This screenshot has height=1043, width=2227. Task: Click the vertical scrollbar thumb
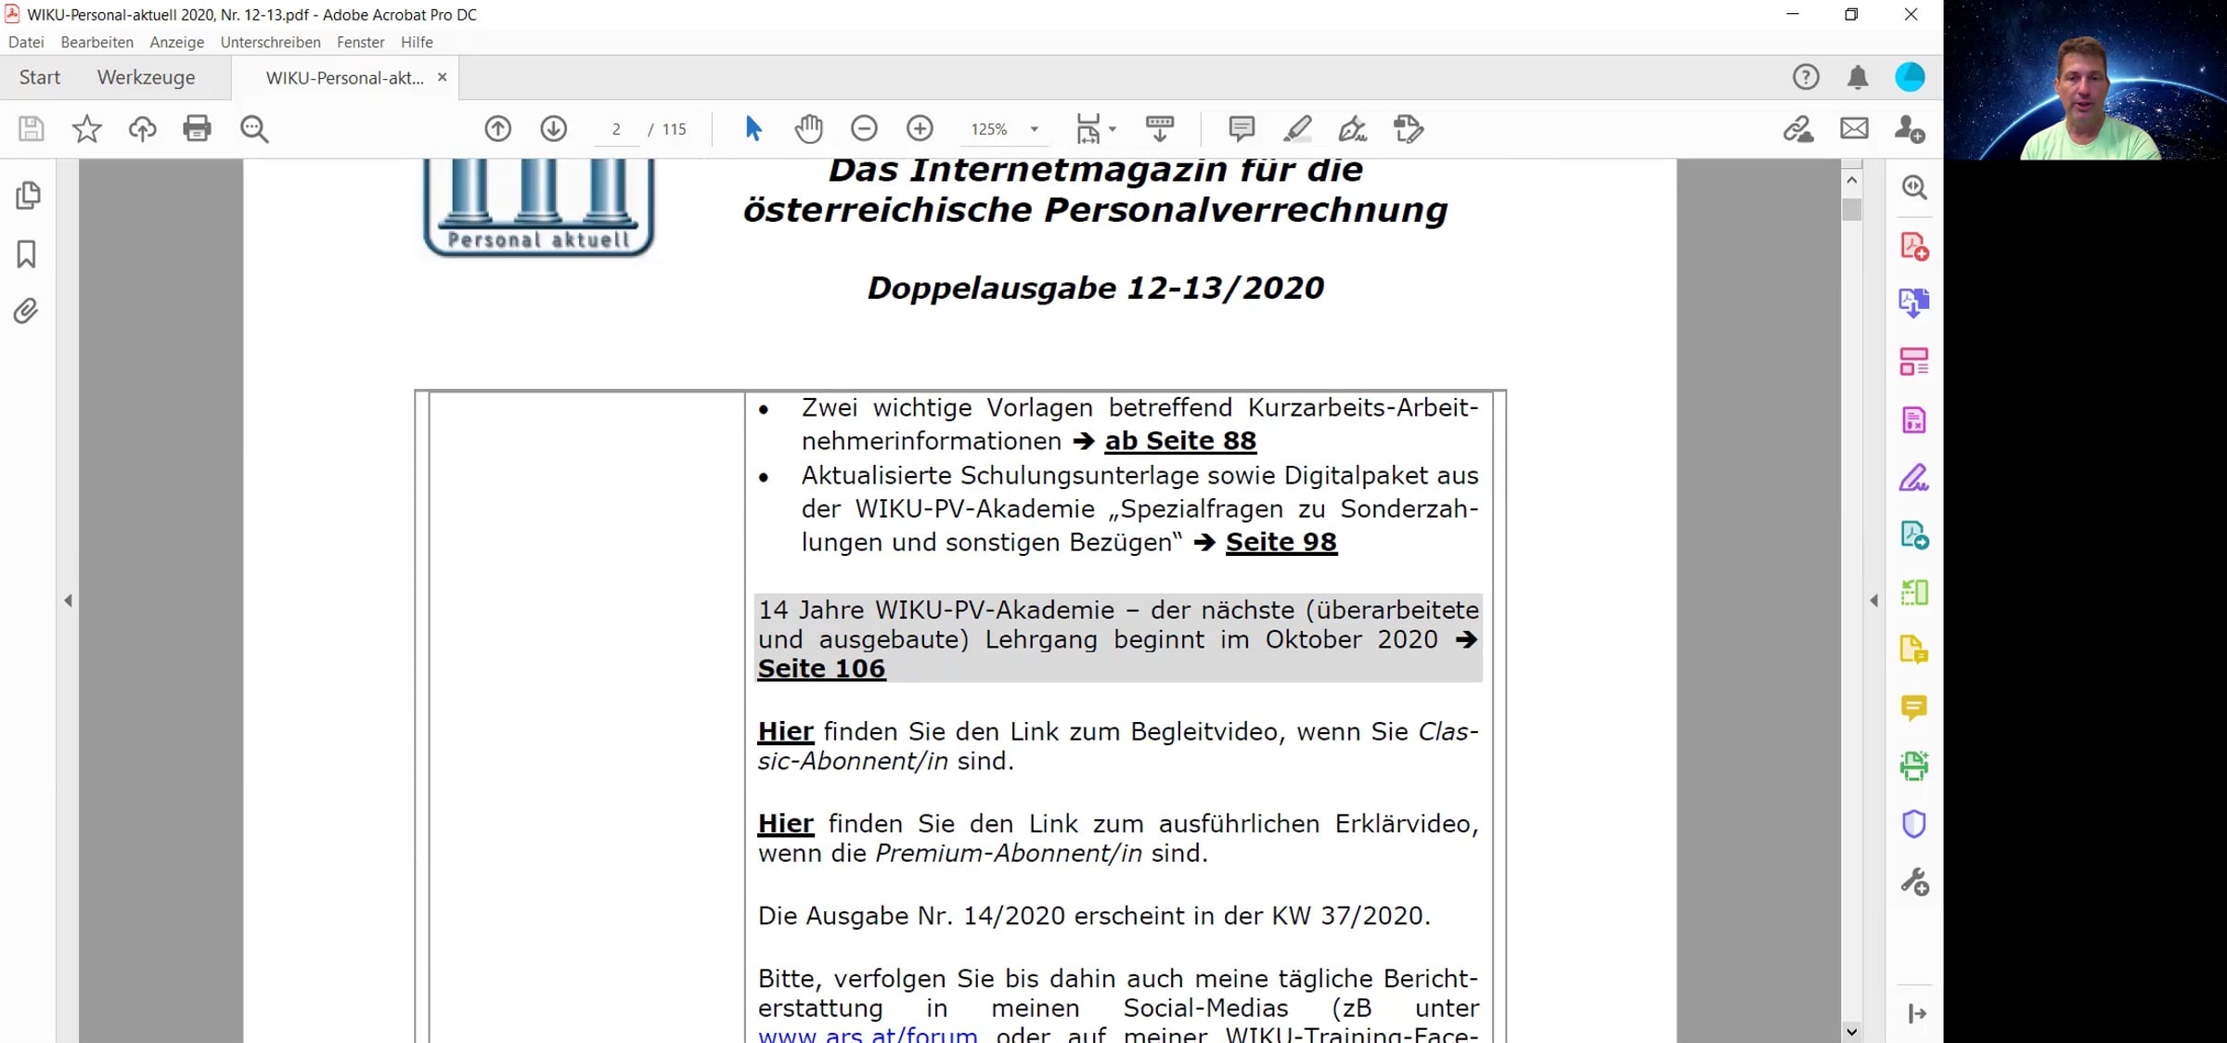click(1852, 210)
